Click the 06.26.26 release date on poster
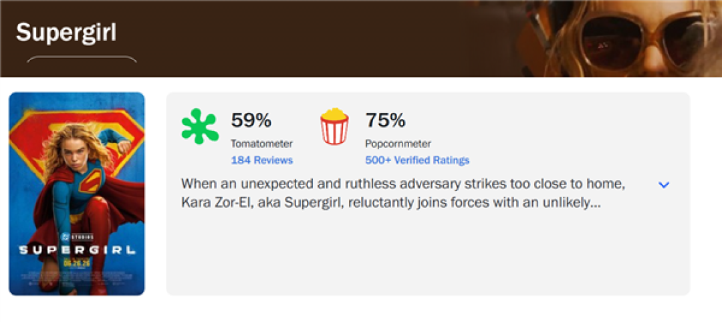 pyautogui.click(x=77, y=264)
